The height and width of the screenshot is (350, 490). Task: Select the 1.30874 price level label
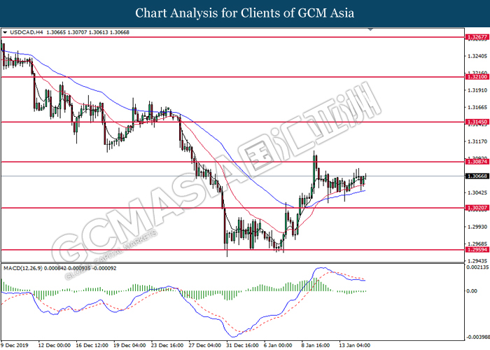pyautogui.click(x=477, y=162)
